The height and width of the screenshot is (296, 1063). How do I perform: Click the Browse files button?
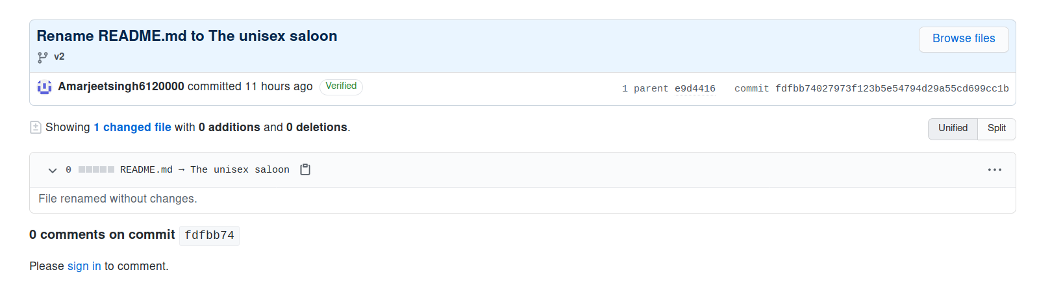[964, 39]
